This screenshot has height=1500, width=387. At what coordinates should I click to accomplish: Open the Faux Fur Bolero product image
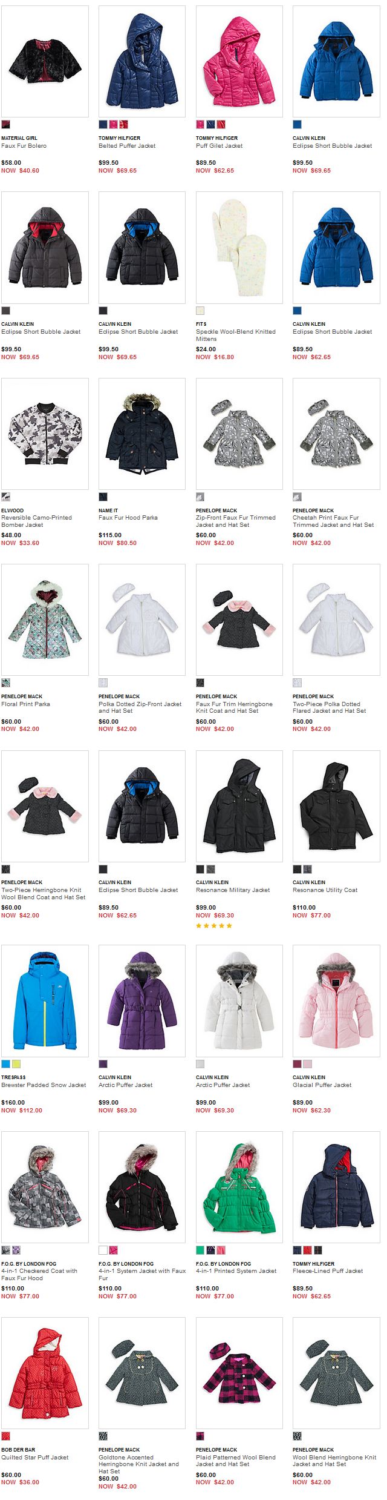coord(45,61)
